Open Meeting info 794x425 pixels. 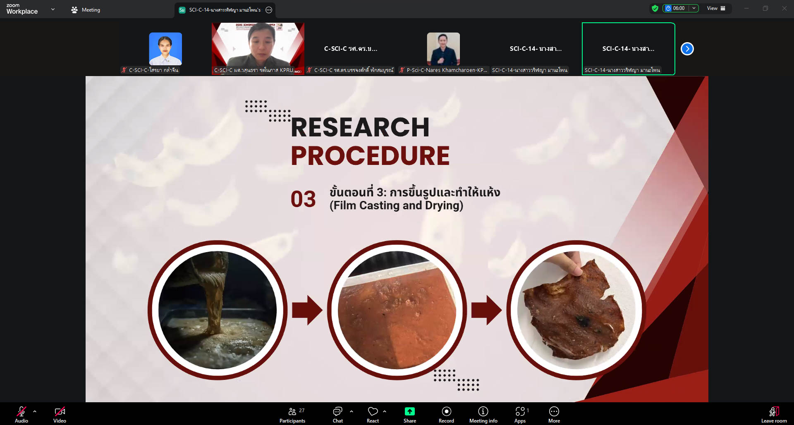coord(483,415)
